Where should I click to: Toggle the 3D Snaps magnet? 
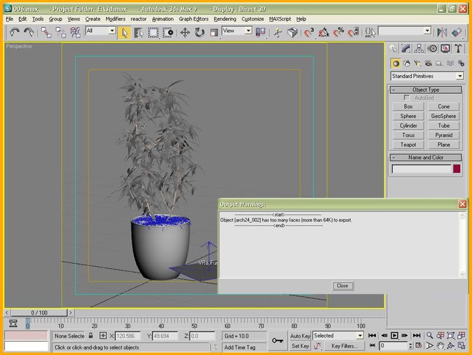pos(309,32)
